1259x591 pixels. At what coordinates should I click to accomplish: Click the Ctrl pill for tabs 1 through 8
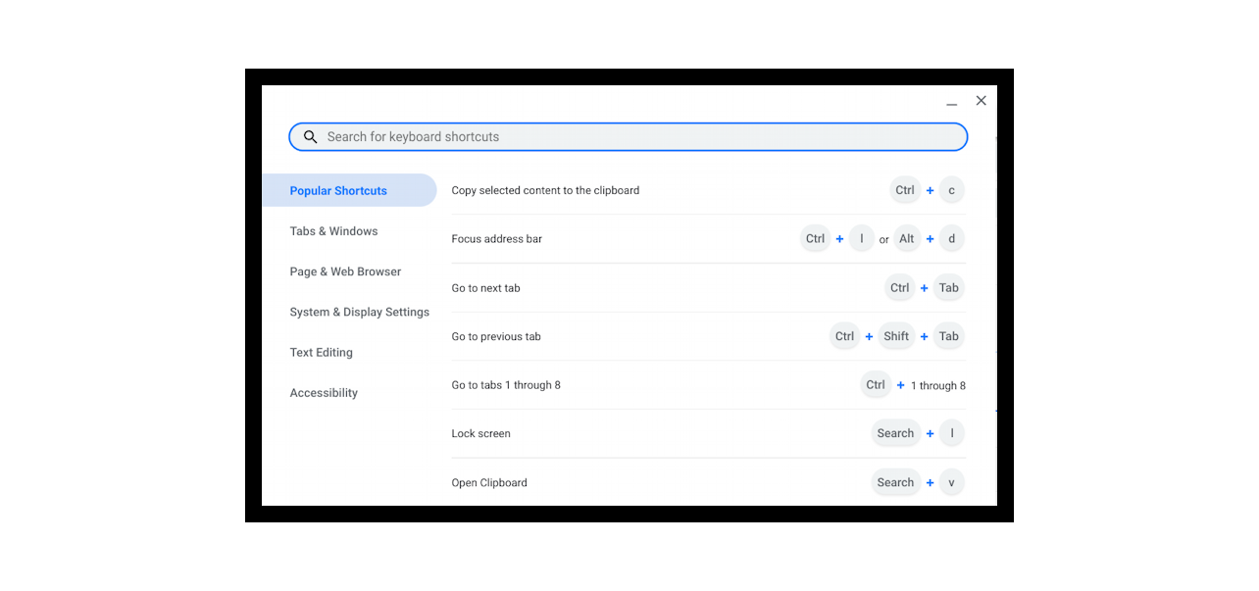pos(875,384)
